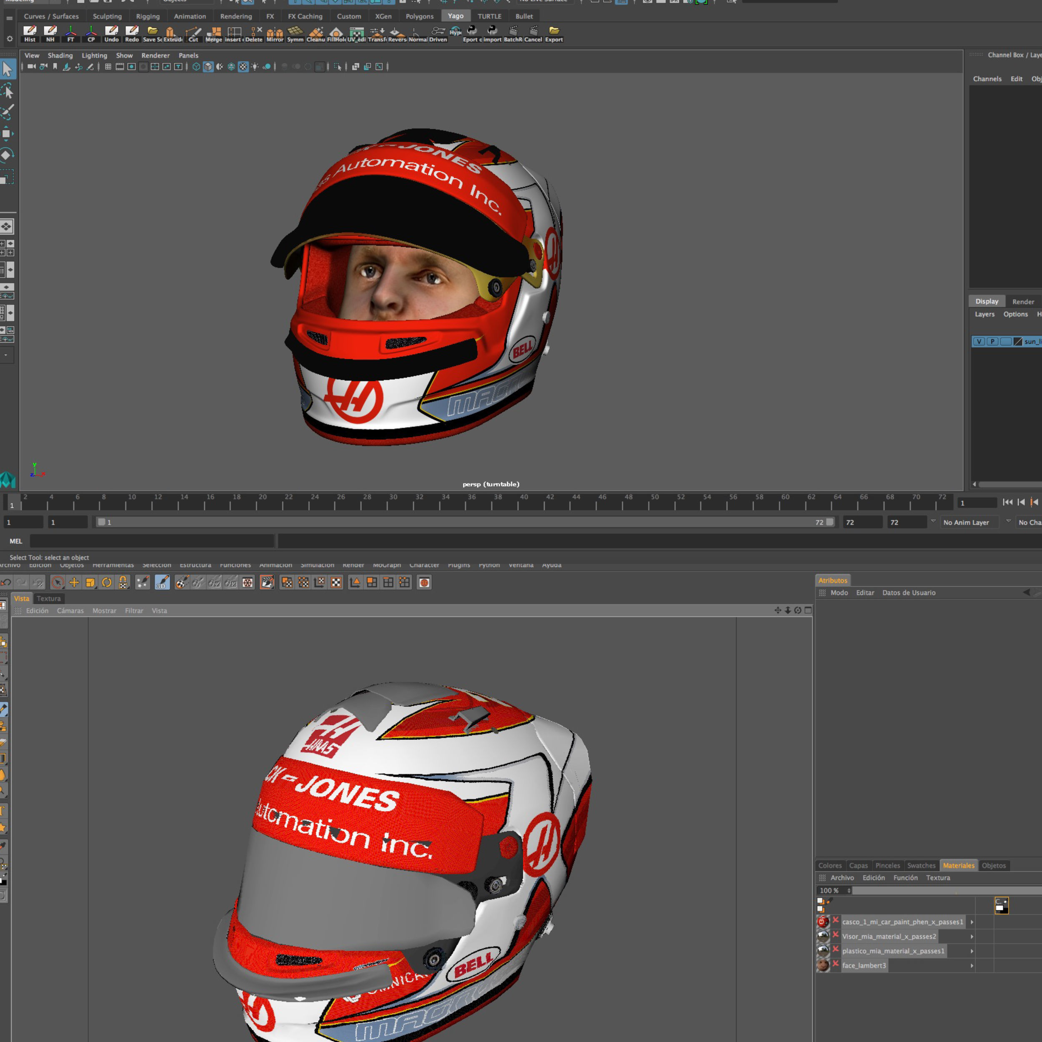The image size is (1042, 1042).
Task: Toggle viewport grid display icon
Action: 108,67
